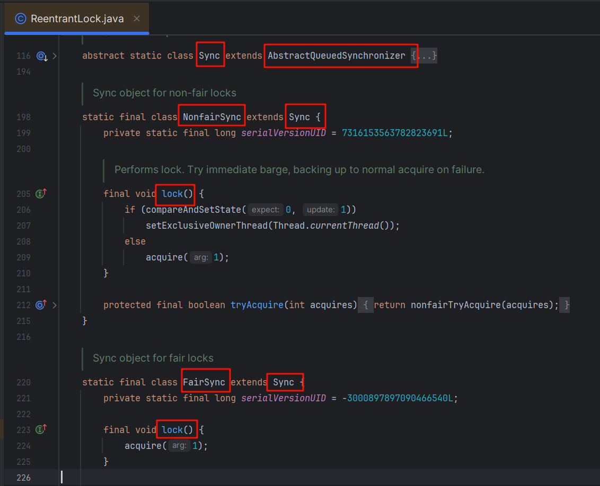Click the AbstractQueuedSynchronizer class name
Screen dimensions: 600x486
click(x=337, y=56)
